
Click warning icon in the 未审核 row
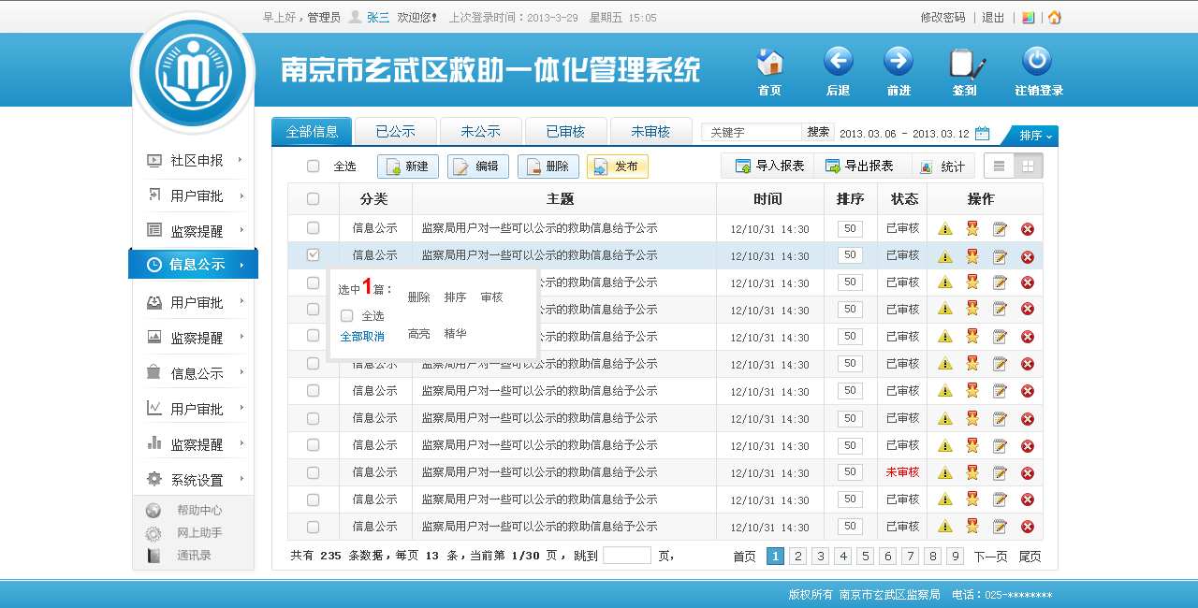click(x=945, y=473)
